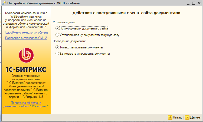Click the 1С-Битрикс red logo
This screenshot has width=203, height=122.
point(26,55)
